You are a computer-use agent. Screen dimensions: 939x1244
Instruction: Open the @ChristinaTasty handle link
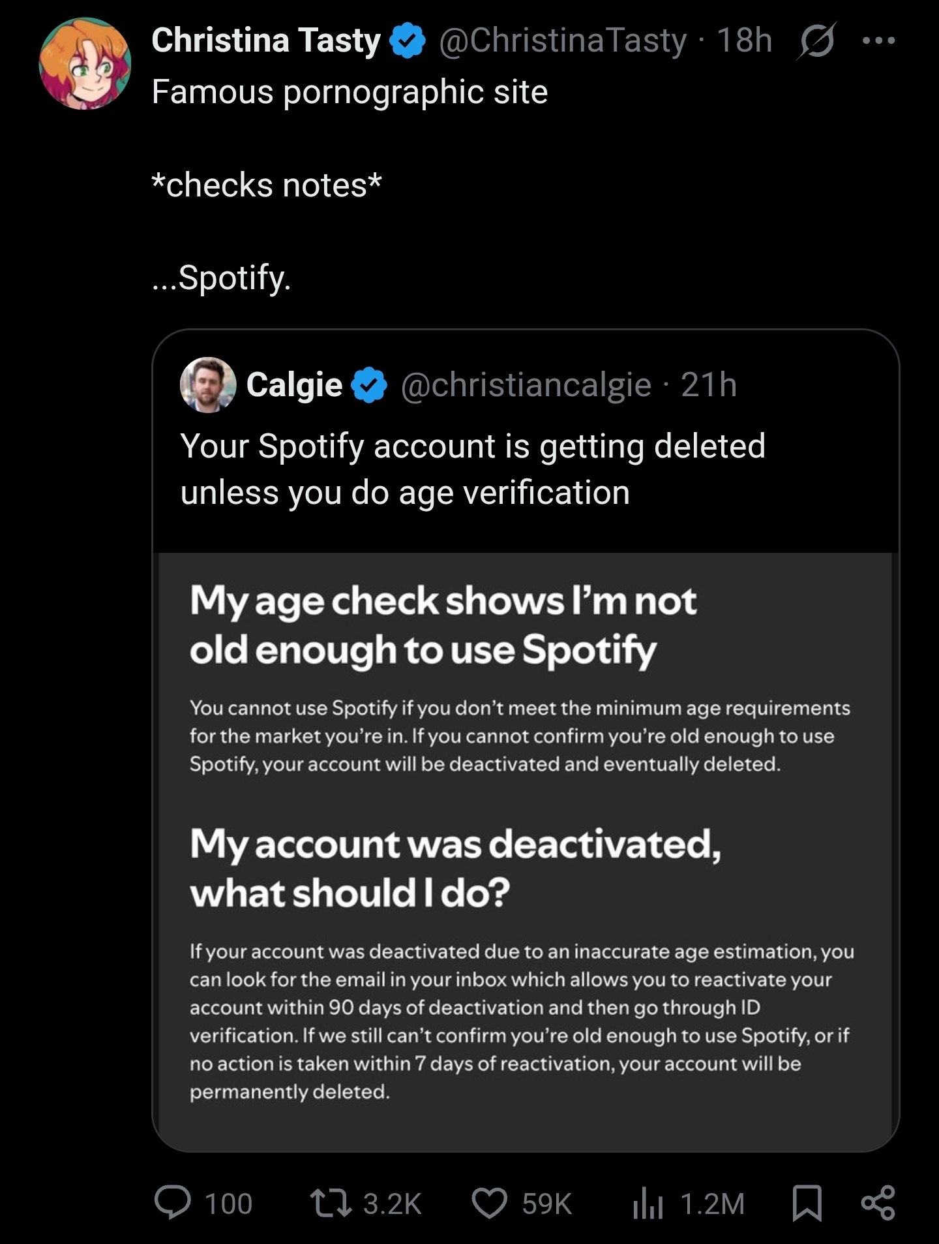(563, 40)
